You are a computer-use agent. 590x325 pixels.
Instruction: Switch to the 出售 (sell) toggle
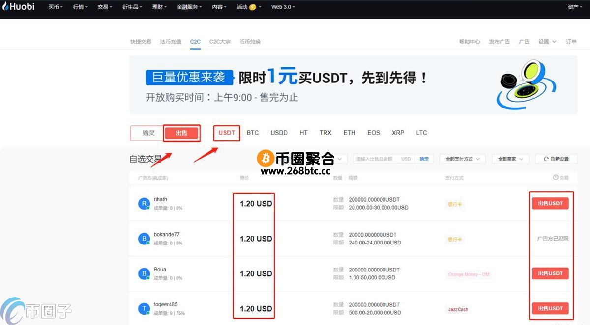click(181, 133)
